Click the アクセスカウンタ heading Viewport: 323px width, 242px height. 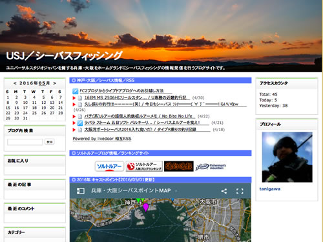[x=274, y=83]
